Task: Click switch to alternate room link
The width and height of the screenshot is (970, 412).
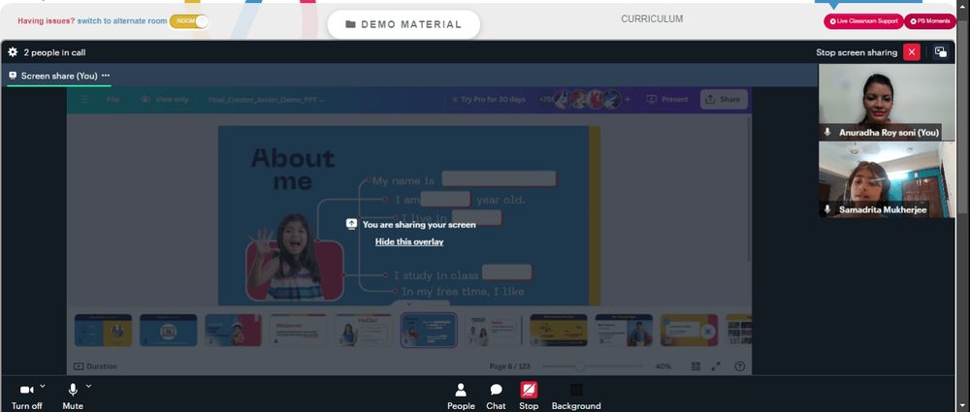Action: pyautogui.click(x=122, y=21)
